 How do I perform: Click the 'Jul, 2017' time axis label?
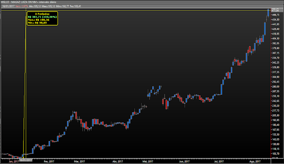219,161
